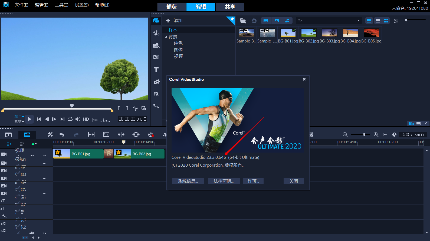Viewport: 430px width, 241px height.
Task: Open the 设置(S) menu
Action: pyautogui.click(x=82, y=5)
